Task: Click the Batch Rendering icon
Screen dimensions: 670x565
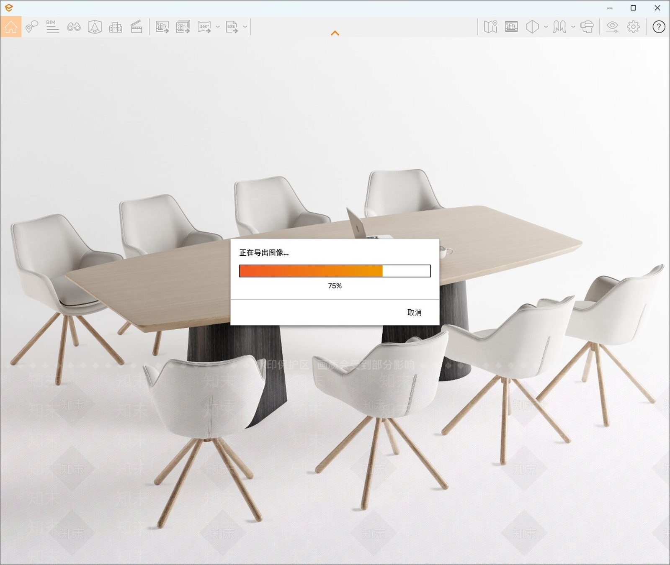Action: pos(183,27)
